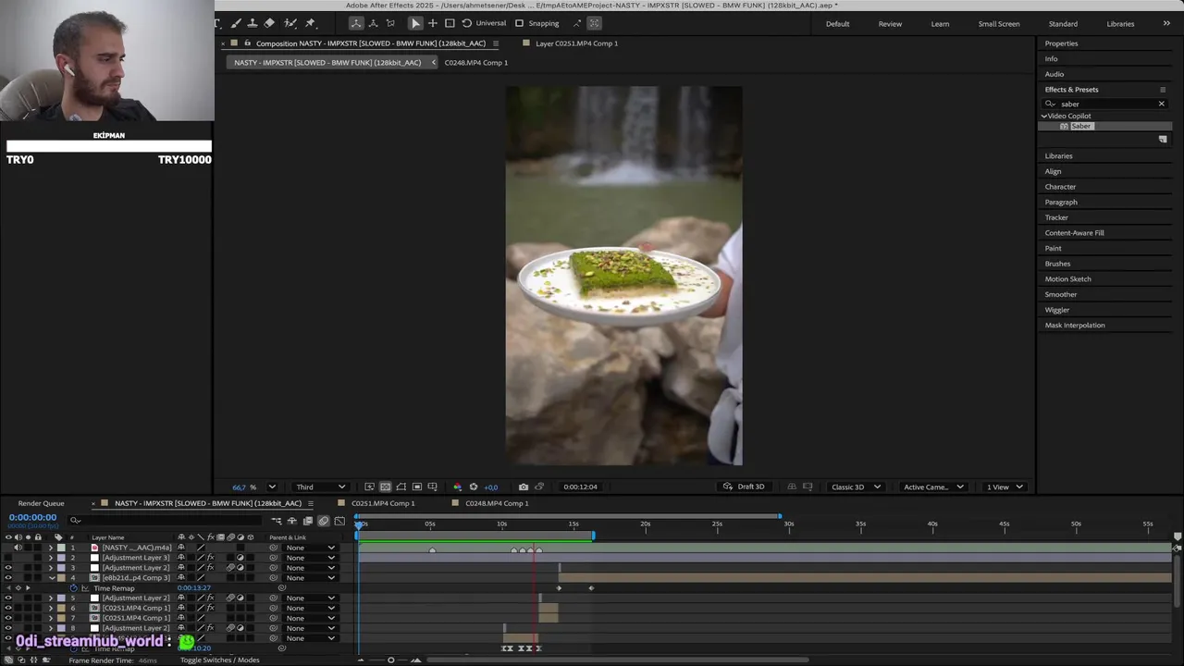Open the Audio panel
This screenshot has height=666, width=1184.
pyautogui.click(x=1054, y=74)
